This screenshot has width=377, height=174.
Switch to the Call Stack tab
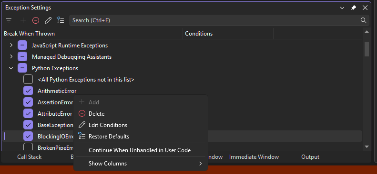coord(30,157)
